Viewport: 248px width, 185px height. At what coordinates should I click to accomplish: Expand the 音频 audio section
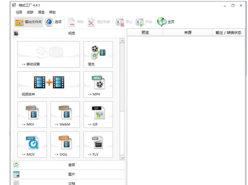tap(68, 165)
